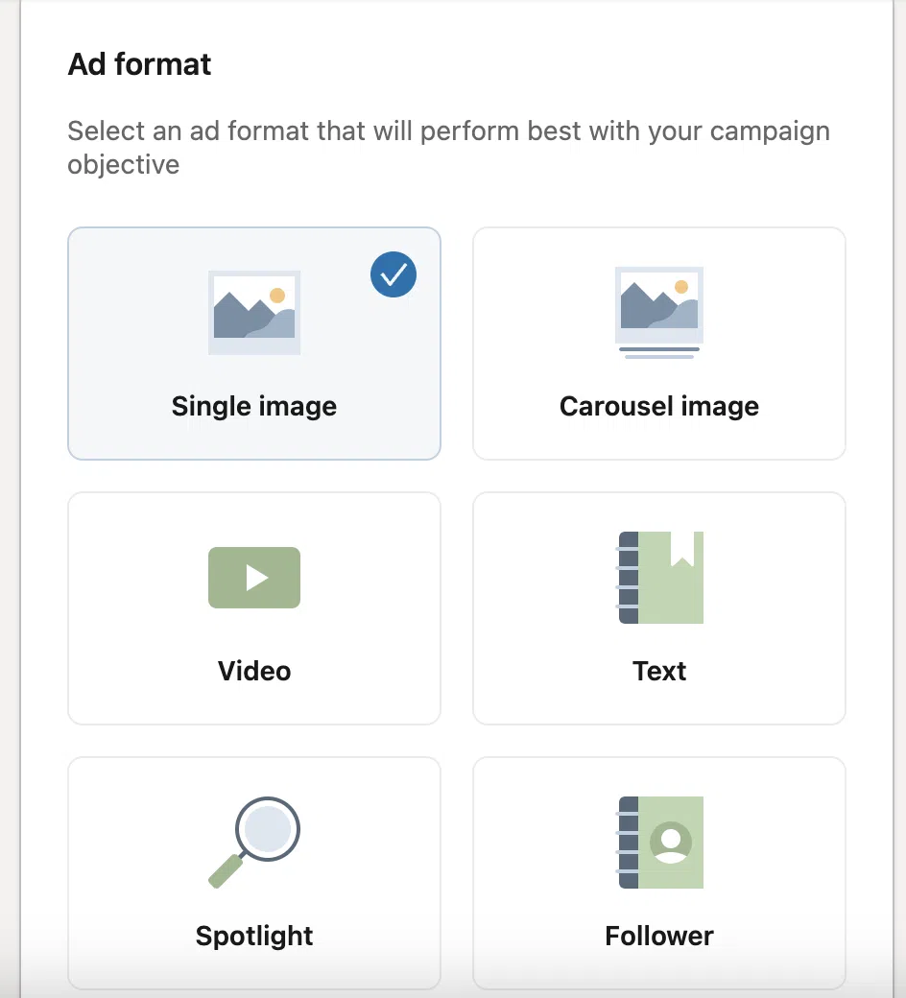Click the ad format description text

click(449, 147)
